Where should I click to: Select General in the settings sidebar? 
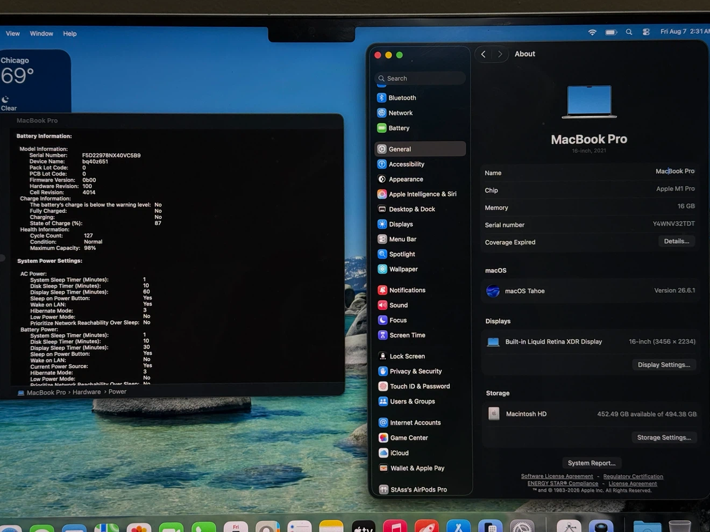coord(420,149)
